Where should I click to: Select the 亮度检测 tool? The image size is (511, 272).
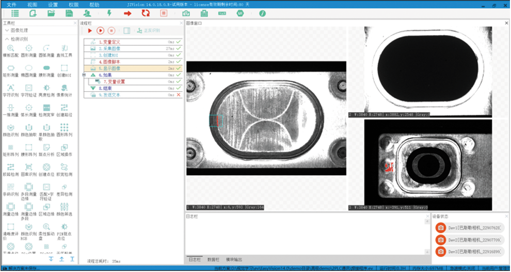coord(46,91)
